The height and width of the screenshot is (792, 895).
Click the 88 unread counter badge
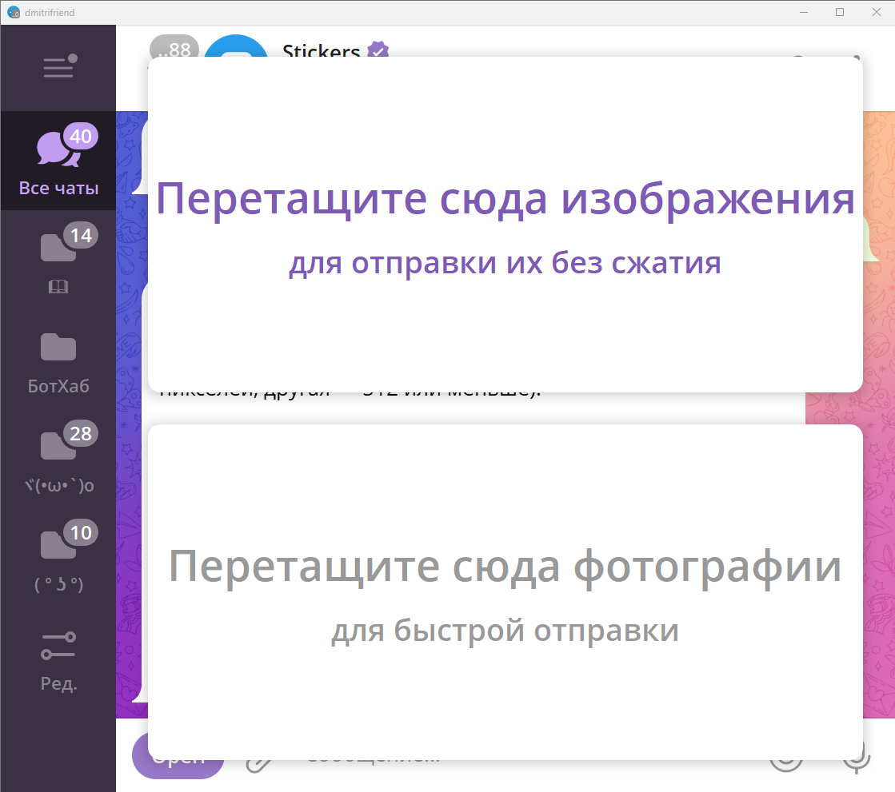[x=173, y=48]
